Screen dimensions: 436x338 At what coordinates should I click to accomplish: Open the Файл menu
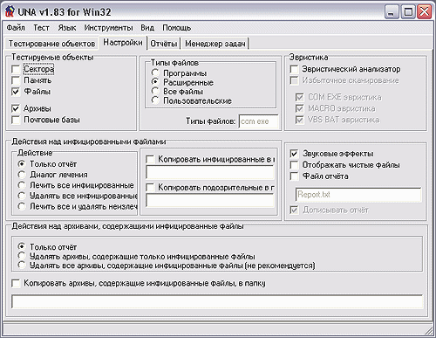pyautogui.click(x=16, y=28)
